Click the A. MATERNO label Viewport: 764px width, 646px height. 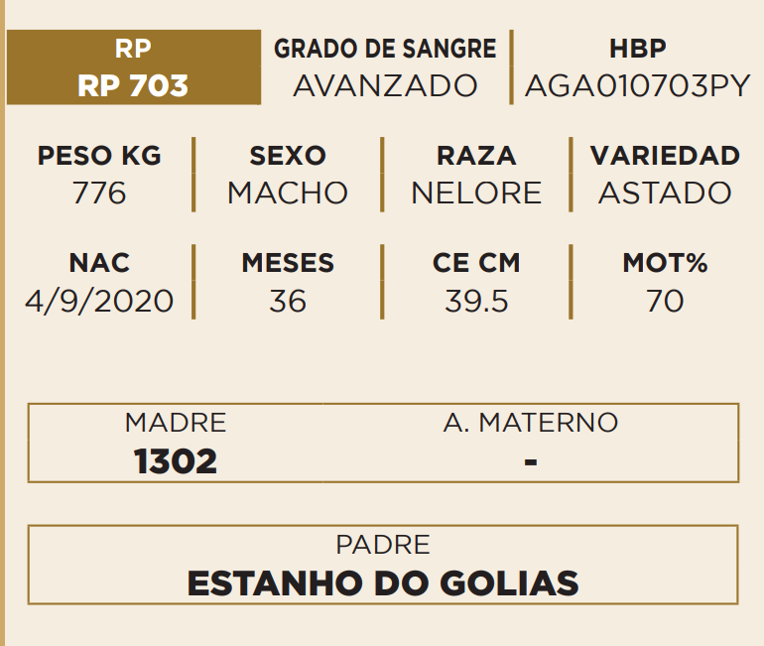[531, 423]
